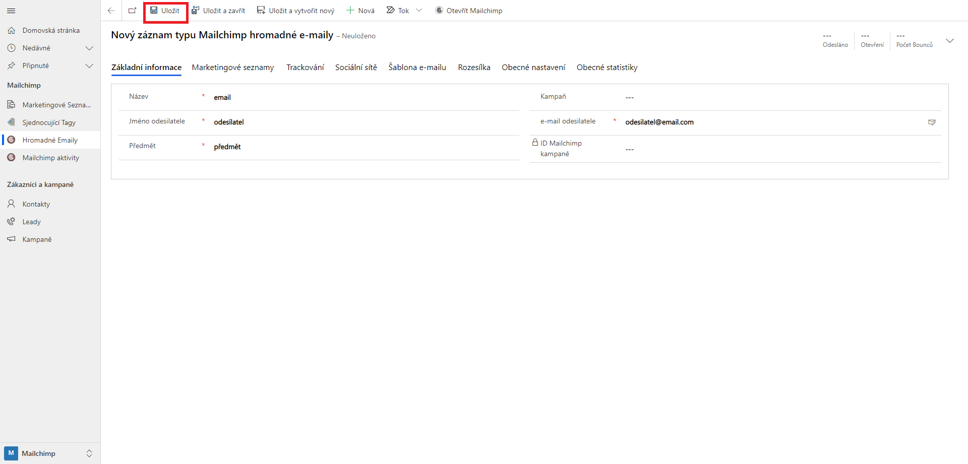Switch to the Šablona e-mailu tab

(417, 68)
